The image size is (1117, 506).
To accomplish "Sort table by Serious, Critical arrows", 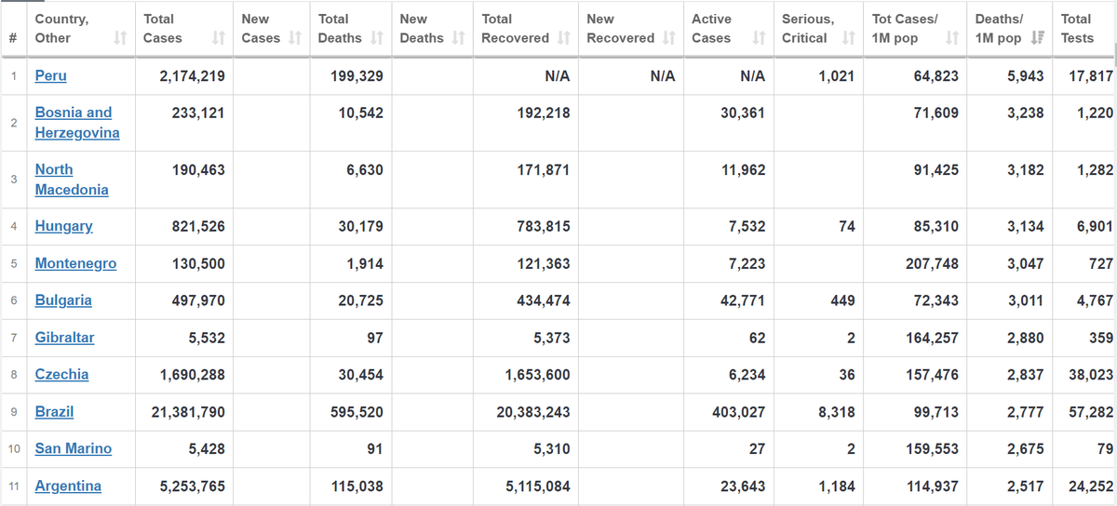I will 848,38.
